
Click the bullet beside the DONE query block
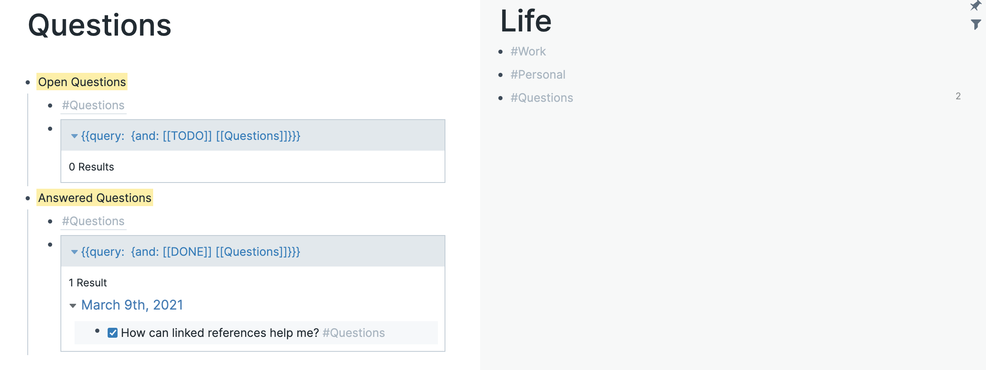(x=51, y=244)
